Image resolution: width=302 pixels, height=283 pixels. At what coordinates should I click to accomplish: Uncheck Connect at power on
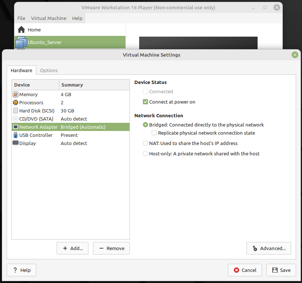(x=145, y=102)
